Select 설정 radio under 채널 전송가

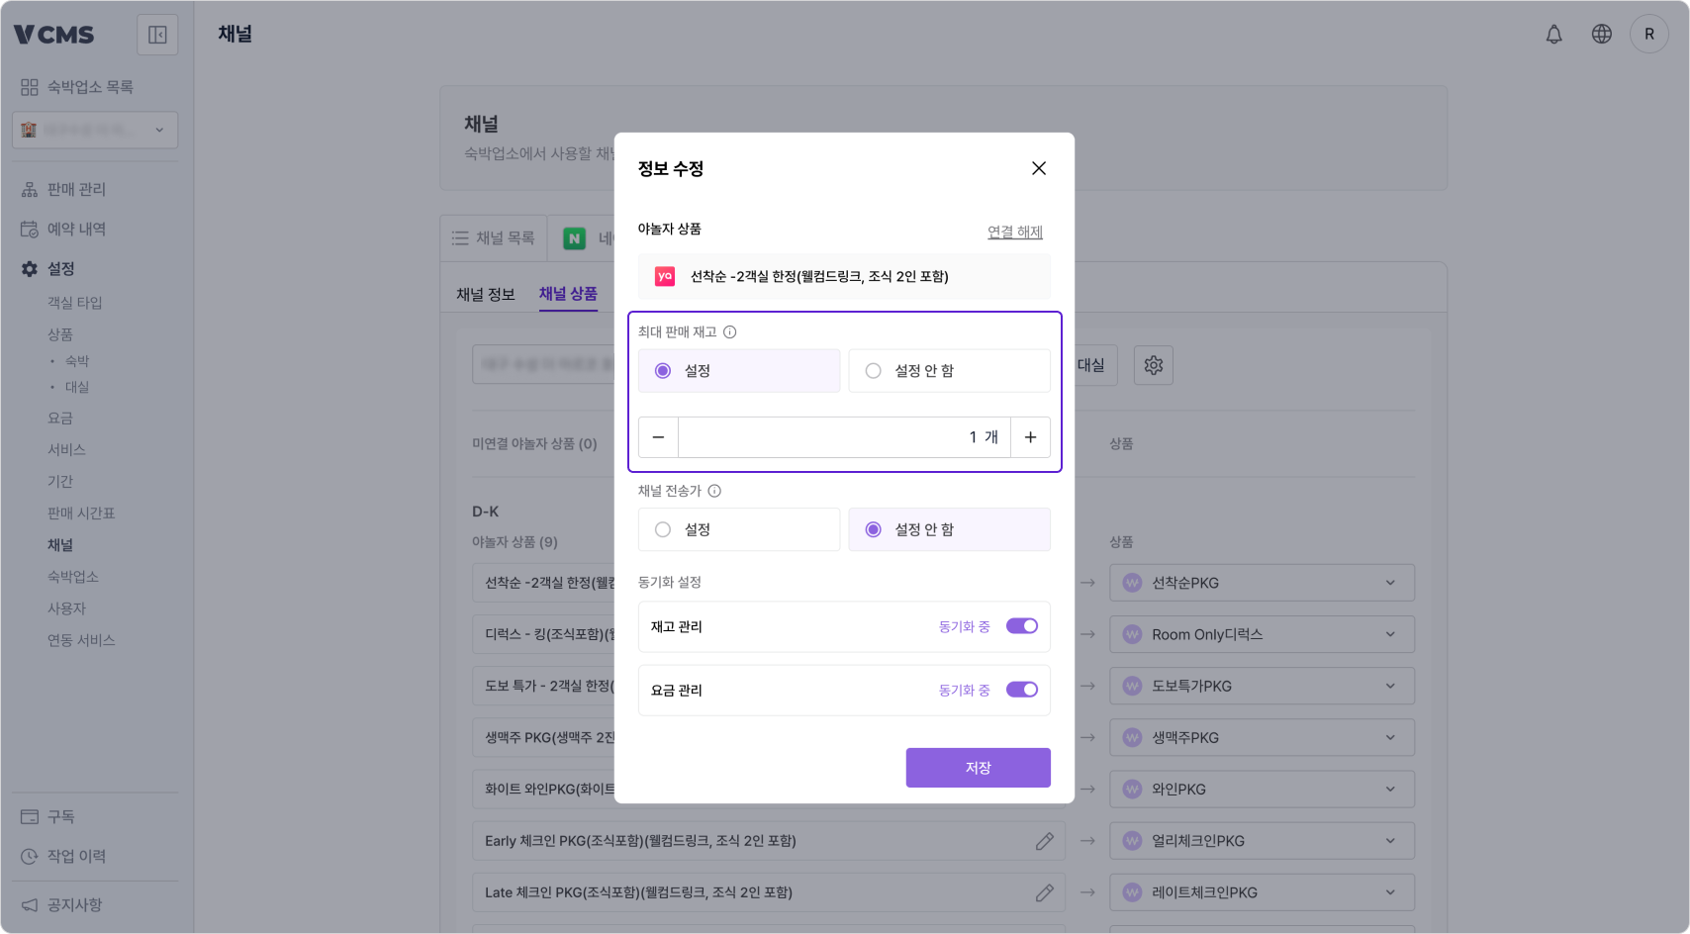[x=663, y=529]
